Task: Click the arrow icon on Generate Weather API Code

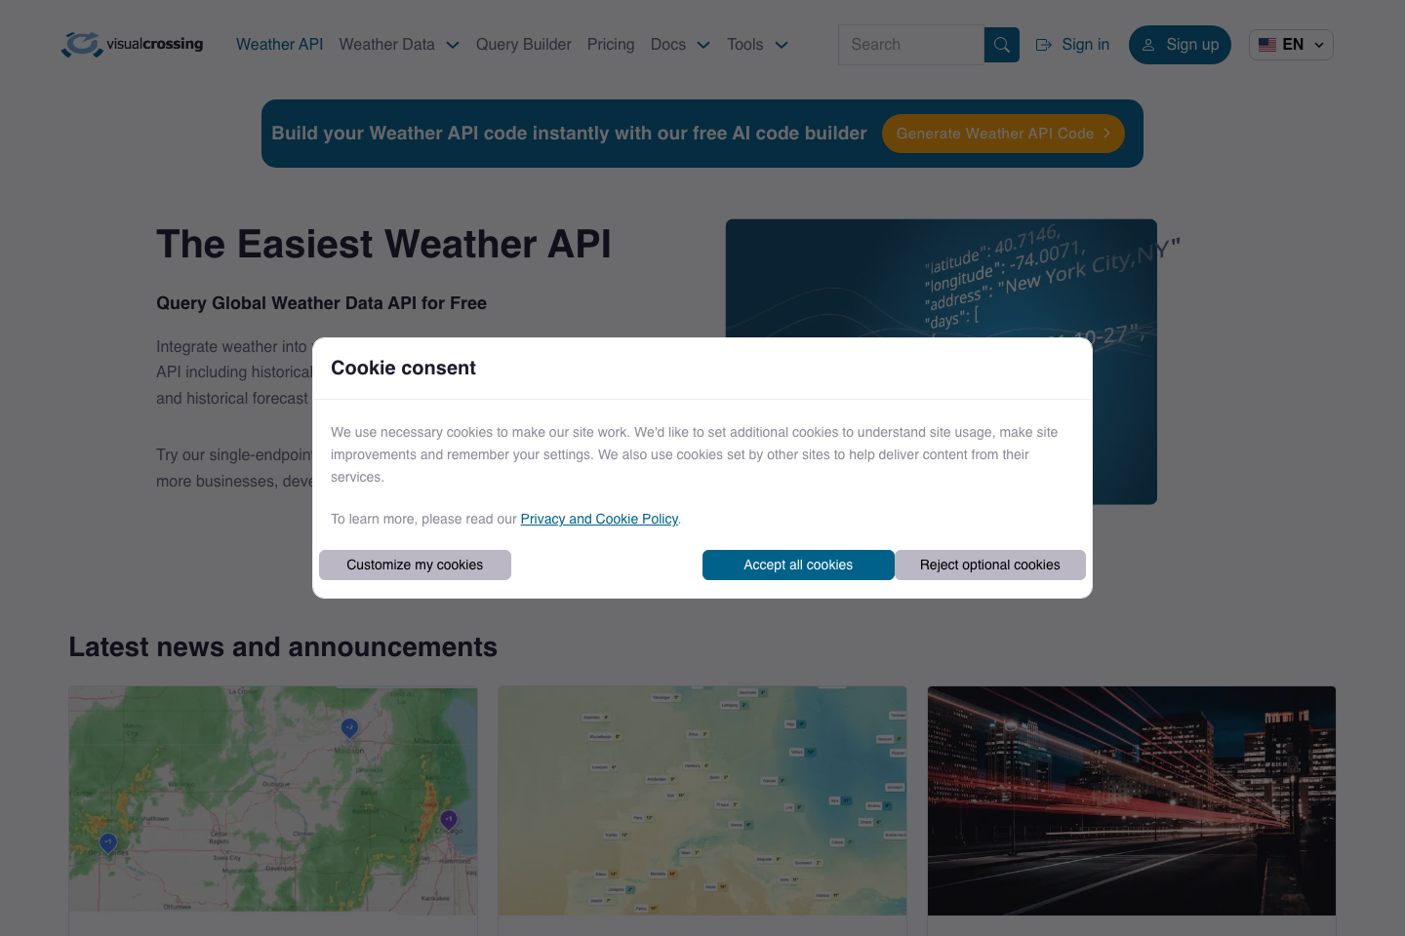Action: 1106,134
